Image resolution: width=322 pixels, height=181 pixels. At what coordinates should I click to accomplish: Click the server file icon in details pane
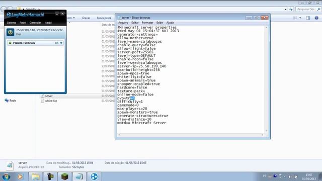pyautogui.click(x=10, y=165)
